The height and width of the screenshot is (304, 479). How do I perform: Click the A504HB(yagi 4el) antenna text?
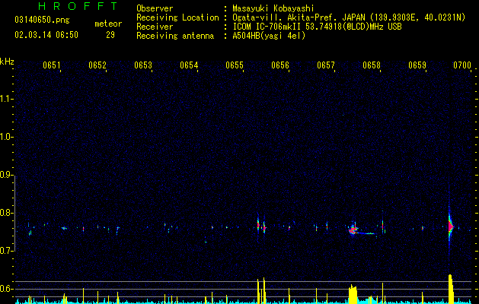tap(269, 36)
